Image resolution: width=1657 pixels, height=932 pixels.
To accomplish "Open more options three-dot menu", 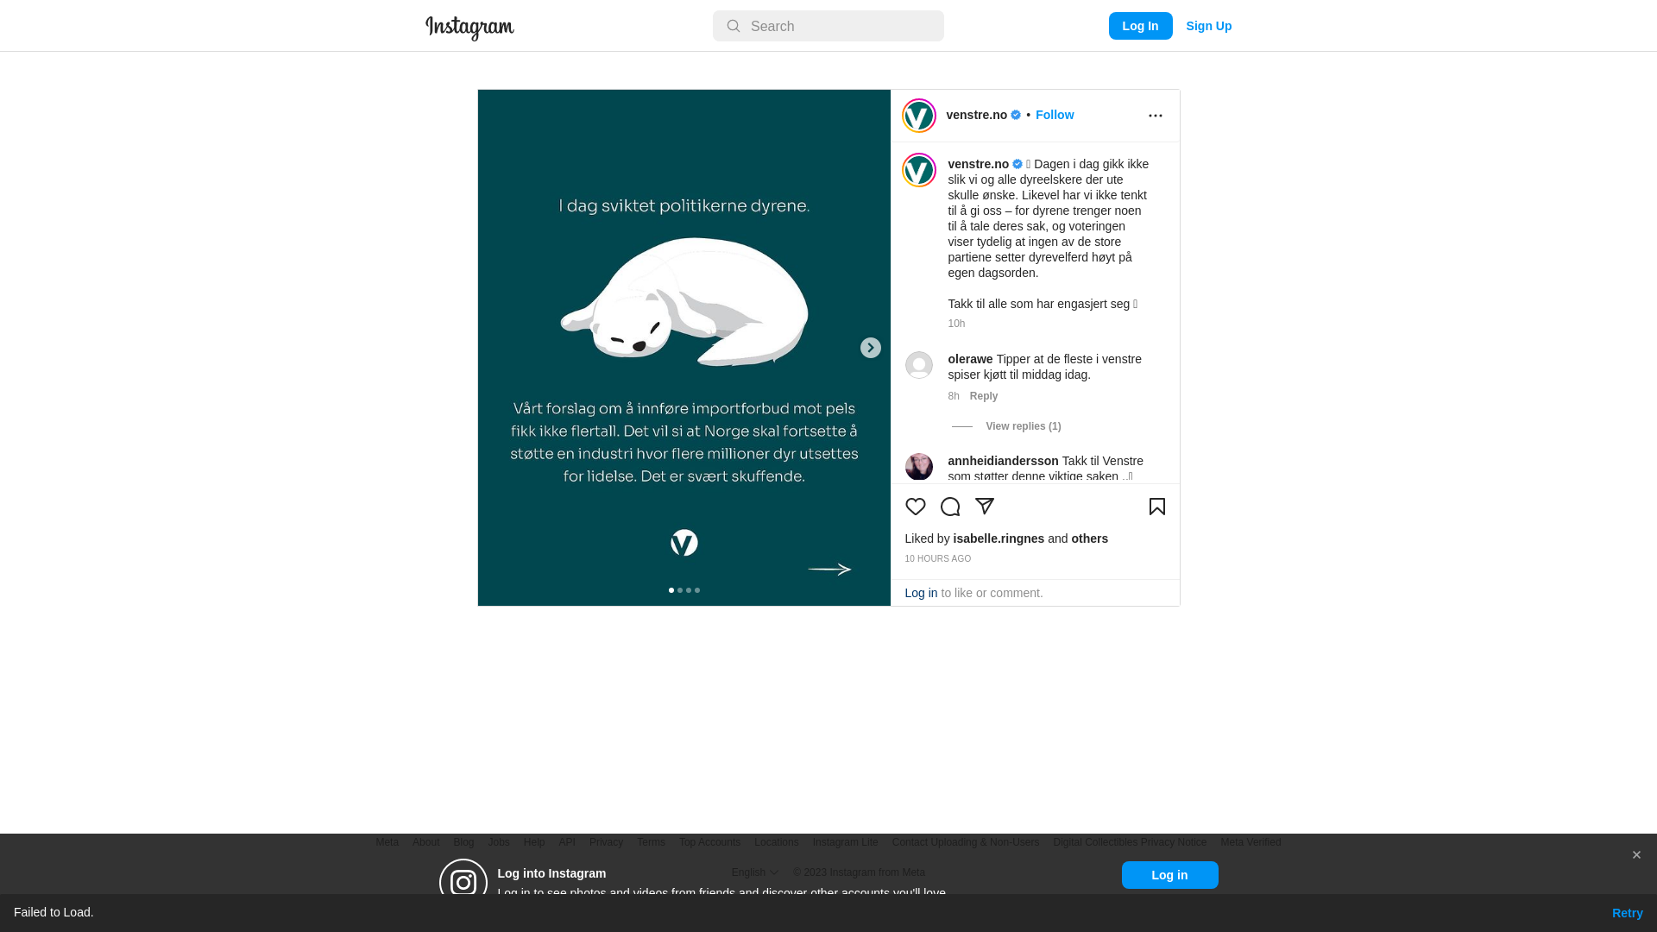I will pyautogui.click(x=1155, y=116).
